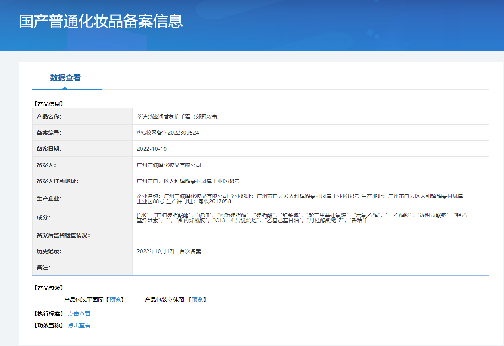Open 点击查看 link beside 功效宣称
504x346 pixels.
[x=79, y=325]
